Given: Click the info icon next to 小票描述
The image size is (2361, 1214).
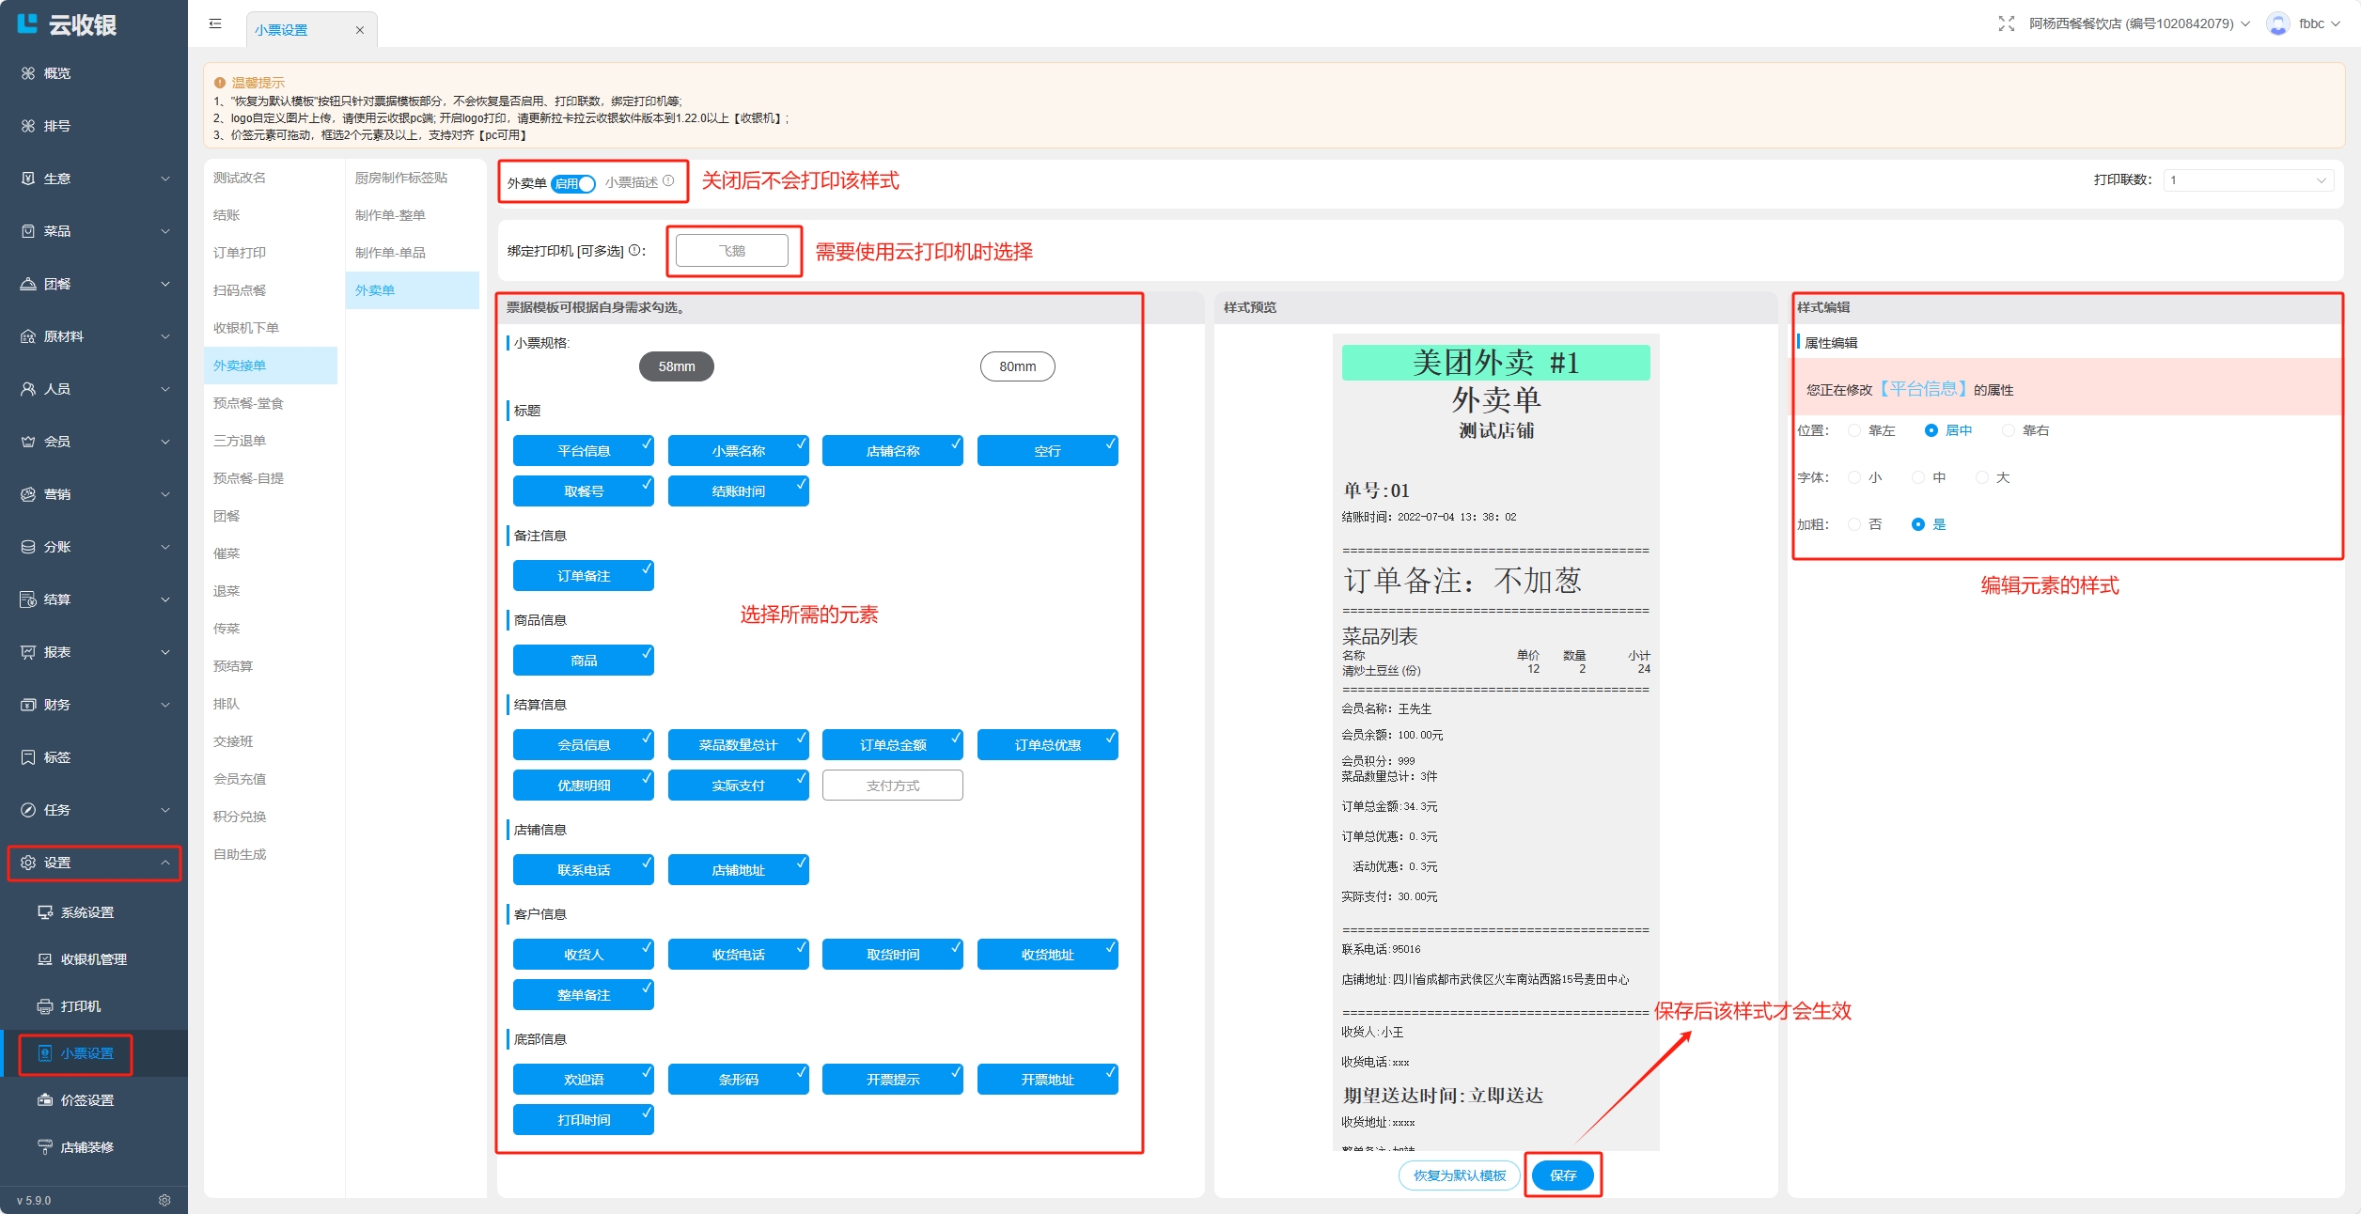Looking at the screenshot, I should click(x=668, y=181).
